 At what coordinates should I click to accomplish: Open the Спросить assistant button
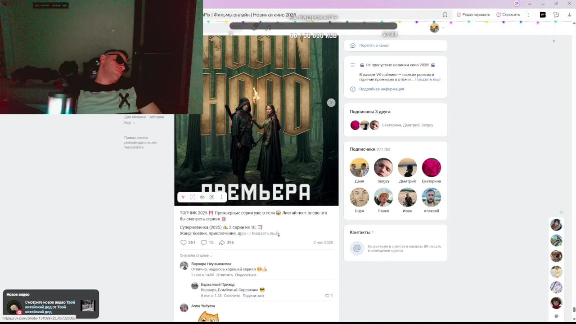(508, 15)
